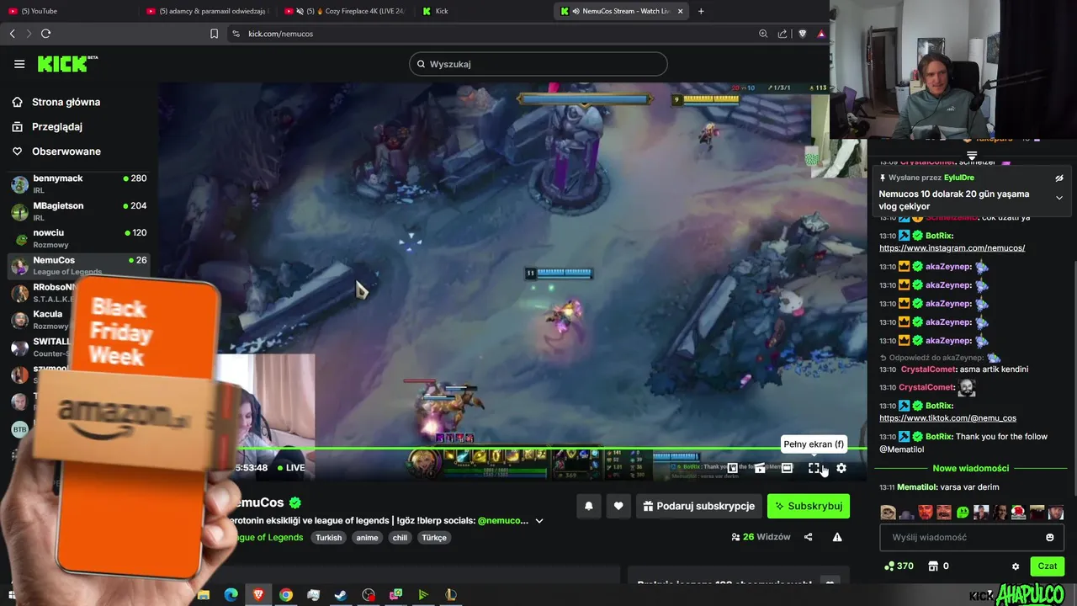Report stream with warning triangle icon

[837, 537]
